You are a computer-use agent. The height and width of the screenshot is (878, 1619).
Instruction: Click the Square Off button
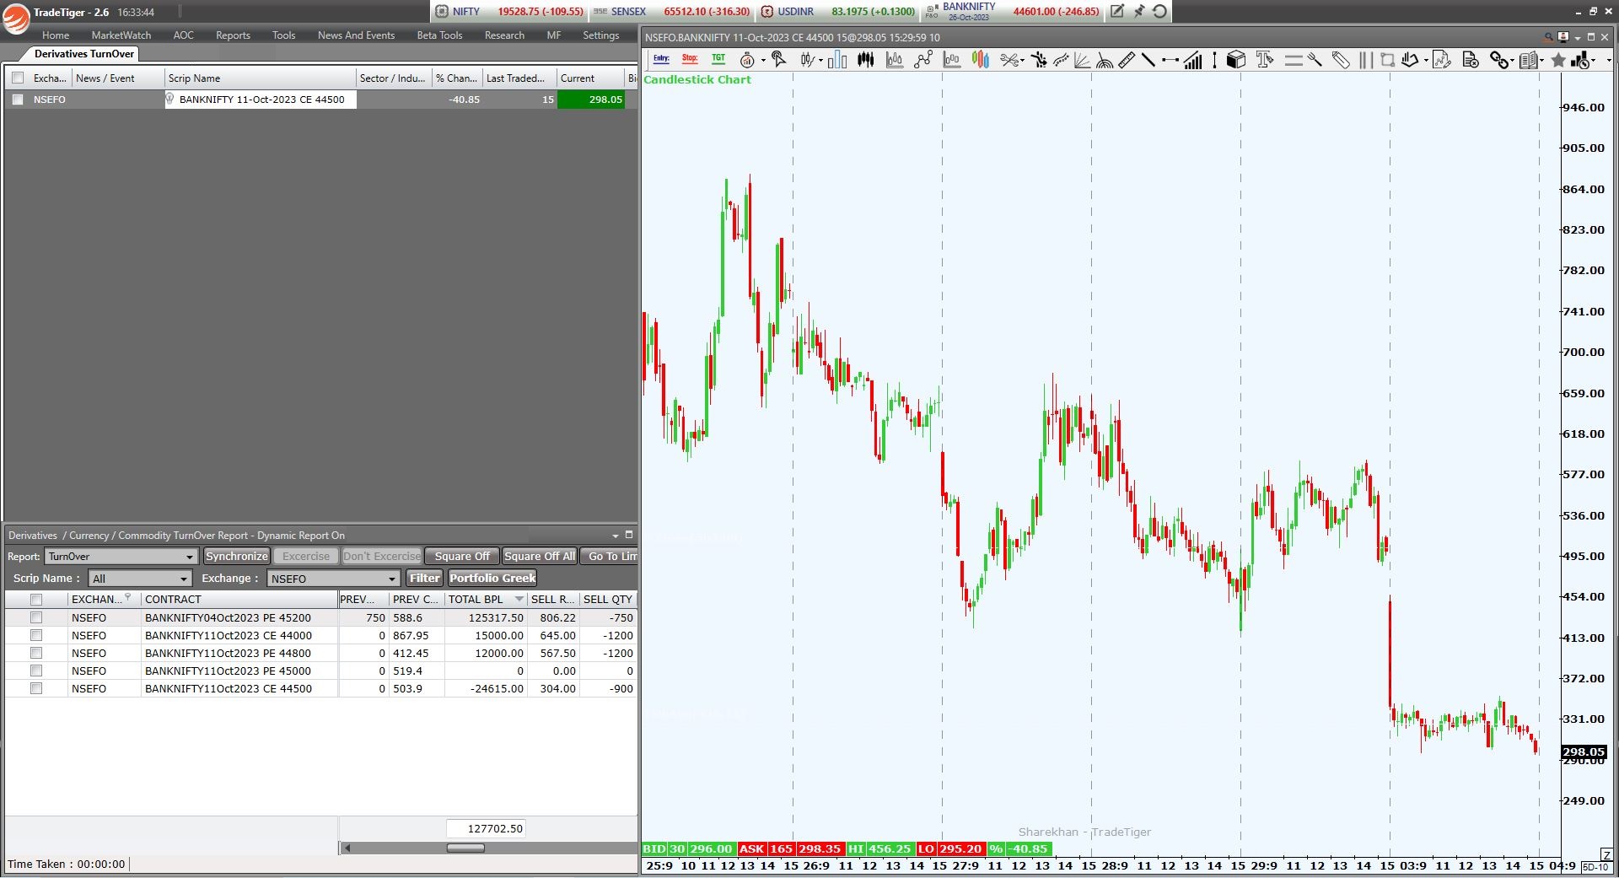click(462, 557)
